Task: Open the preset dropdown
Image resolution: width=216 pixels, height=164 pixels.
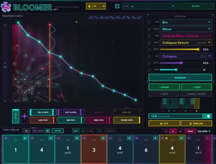Action: [x=148, y=6]
